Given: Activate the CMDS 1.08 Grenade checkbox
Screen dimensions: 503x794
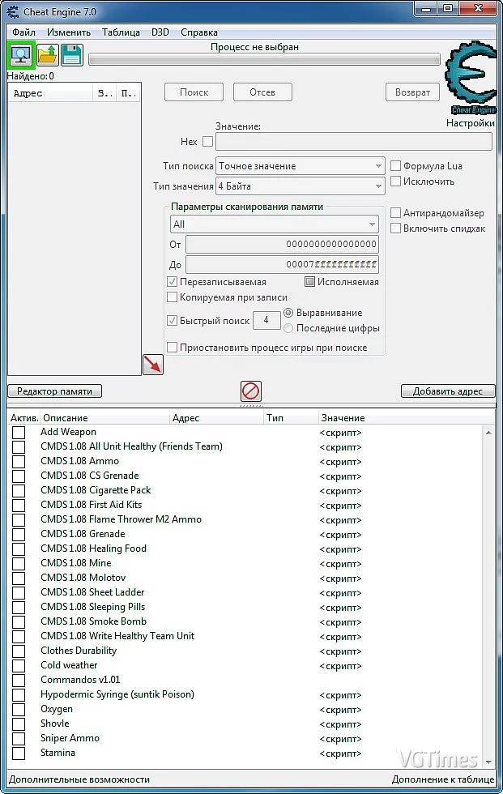Looking at the screenshot, I should point(19,534).
